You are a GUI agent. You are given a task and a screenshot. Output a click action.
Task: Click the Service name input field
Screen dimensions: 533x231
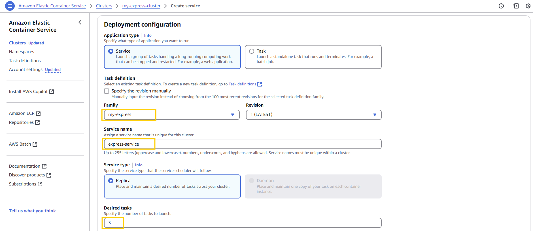click(243, 144)
